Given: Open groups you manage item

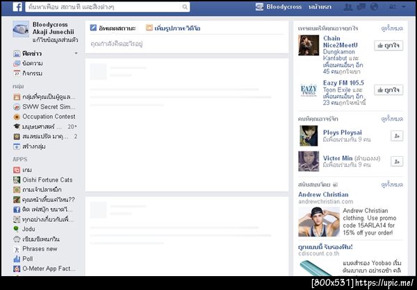Looking at the screenshot, I should [44, 97].
